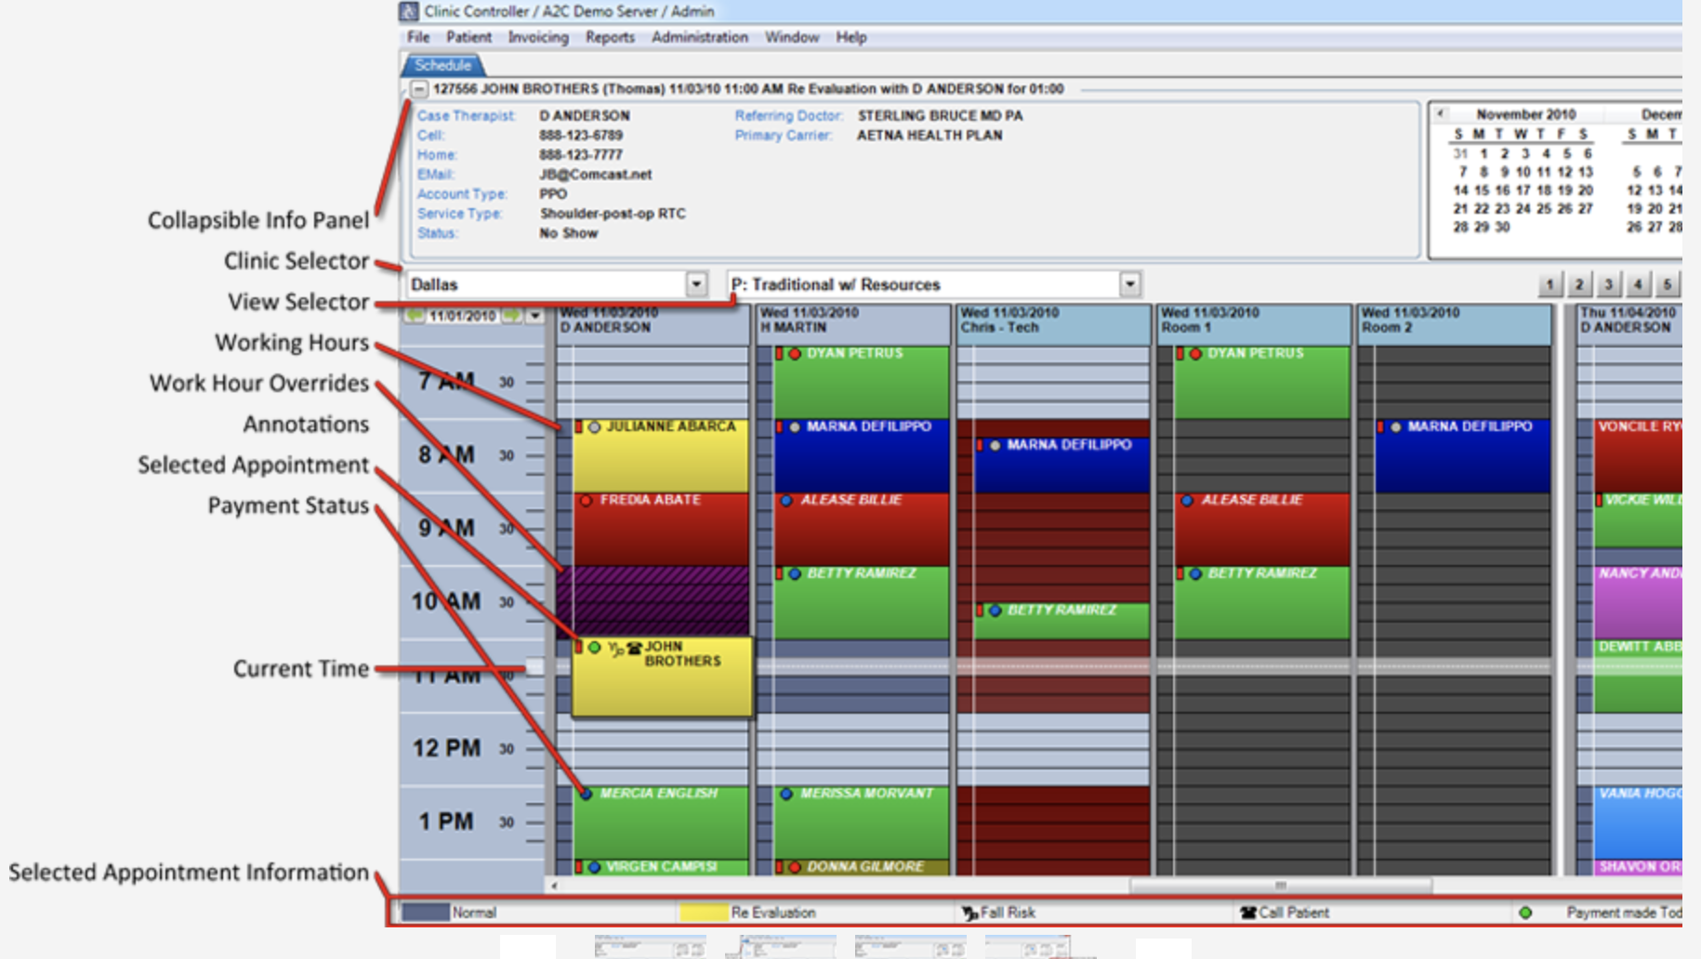Image resolution: width=1701 pixels, height=959 pixels.
Task: Click the blue payment circle on BETTY RAMIREZ appointment
Action: (793, 573)
